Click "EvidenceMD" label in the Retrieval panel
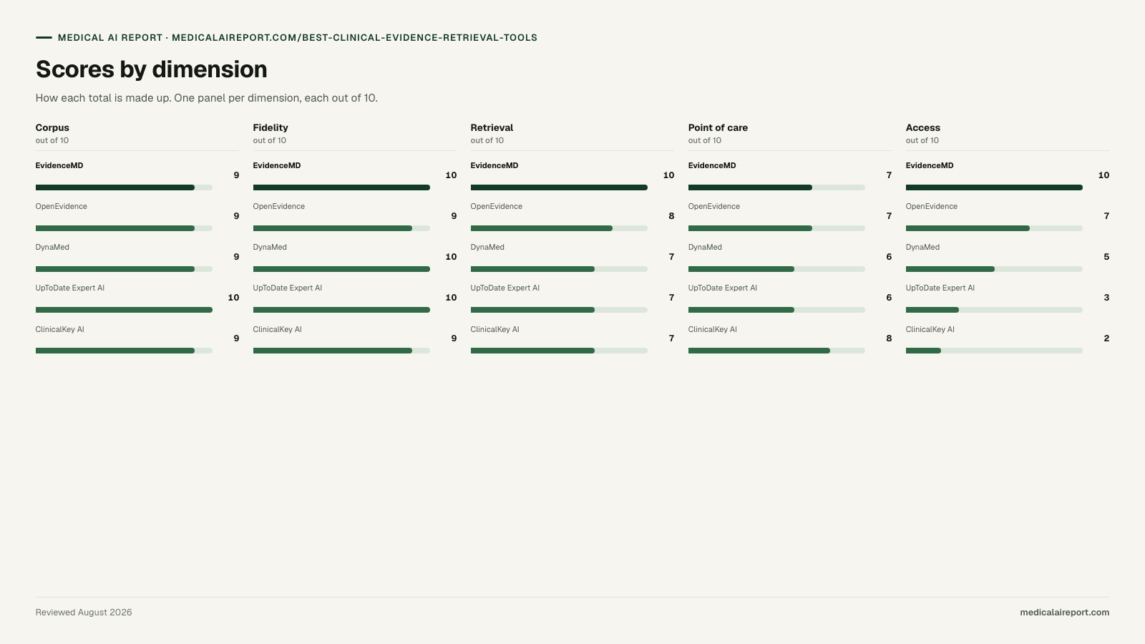The width and height of the screenshot is (1145, 644). tap(494, 165)
